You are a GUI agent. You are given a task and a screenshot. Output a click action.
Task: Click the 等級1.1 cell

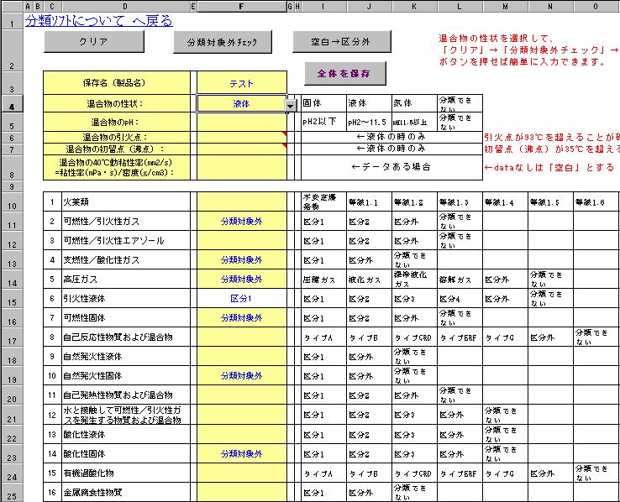pos(370,201)
